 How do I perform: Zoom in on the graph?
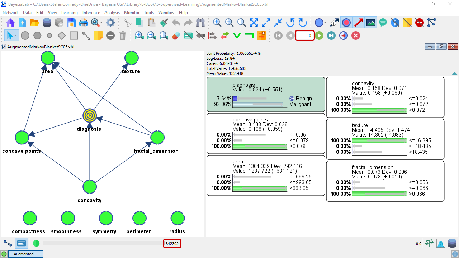217,23
